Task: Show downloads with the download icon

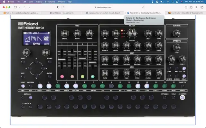Action: click(x=186, y=7)
